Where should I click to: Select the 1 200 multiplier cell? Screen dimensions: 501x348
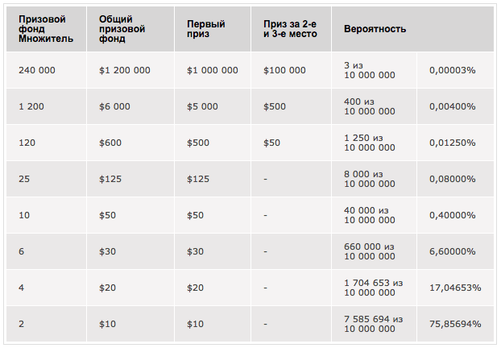tap(47, 106)
